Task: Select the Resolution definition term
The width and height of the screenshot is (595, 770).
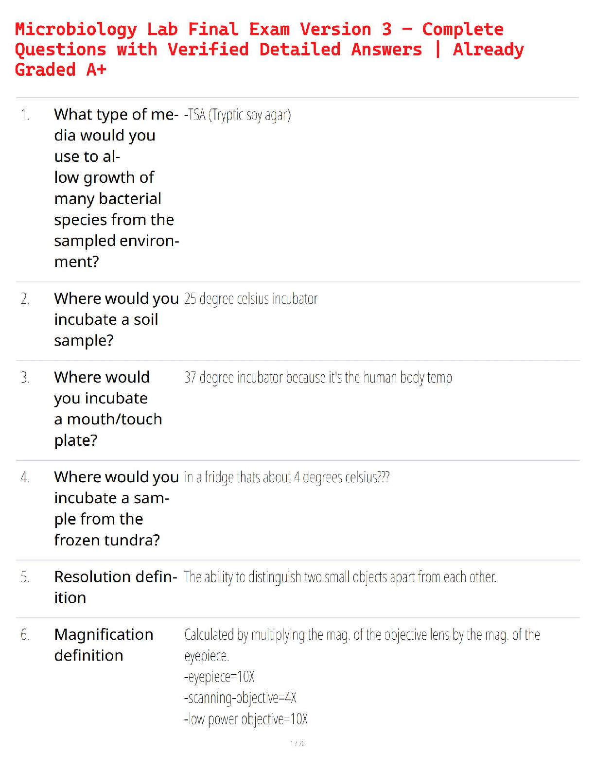Action: tap(115, 587)
